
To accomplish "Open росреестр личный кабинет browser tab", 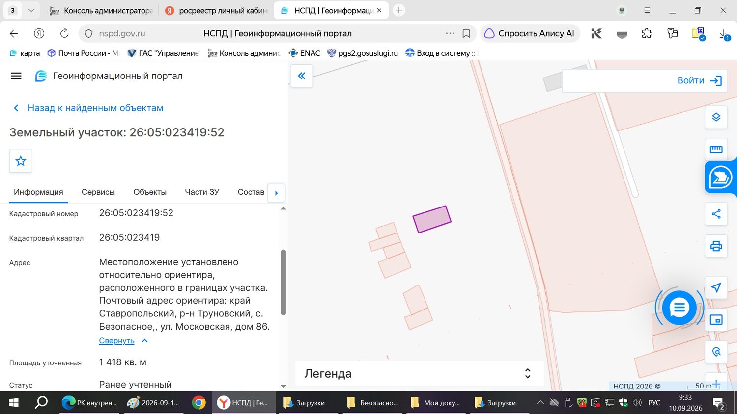I will click(x=216, y=10).
